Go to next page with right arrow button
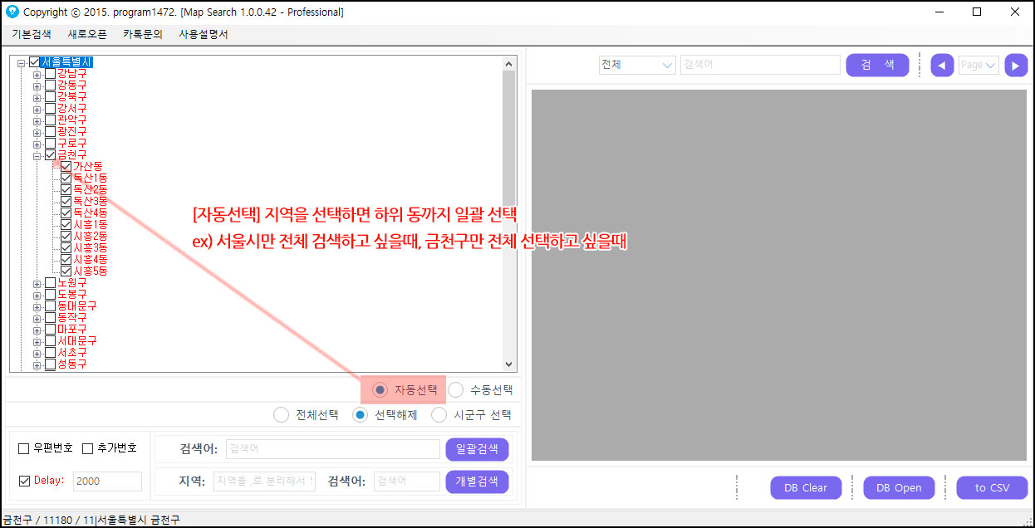 (1016, 65)
